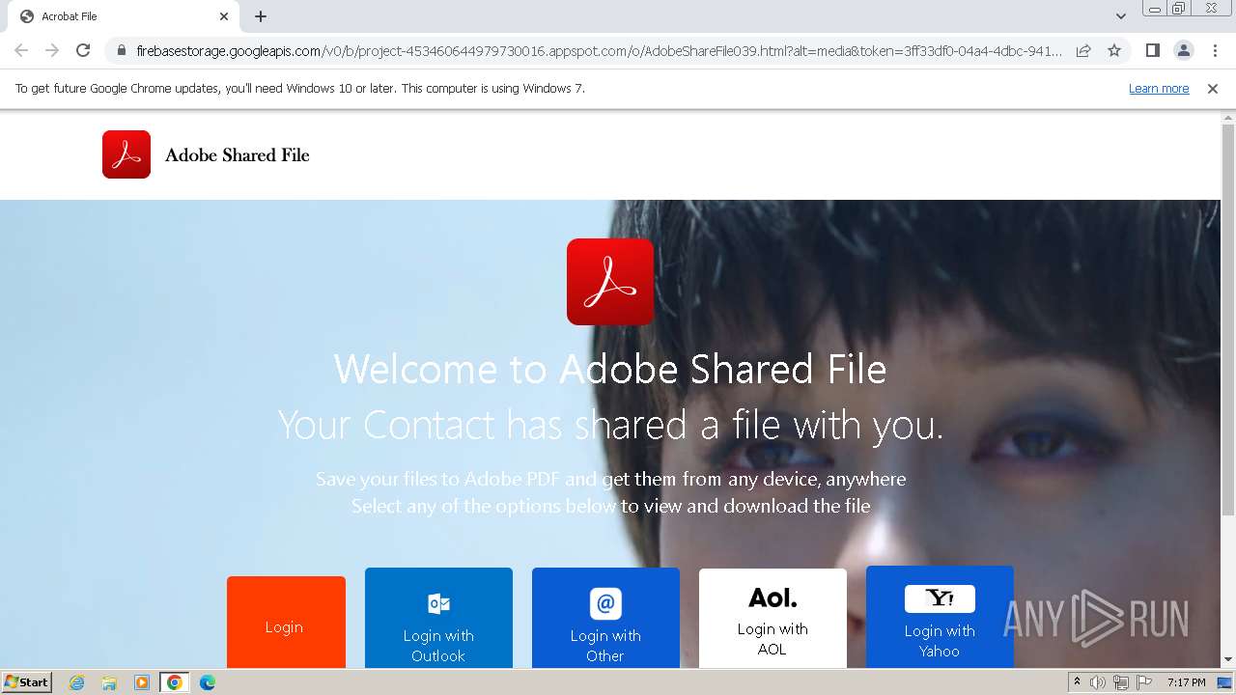The height and width of the screenshot is (695, 1236).
Task: Launch Internet Explorer from taskbar
Action: 77,682
